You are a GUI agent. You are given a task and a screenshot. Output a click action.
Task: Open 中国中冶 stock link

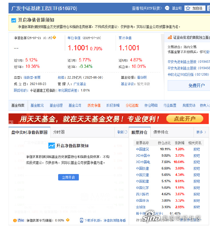(x=142, y=201)
